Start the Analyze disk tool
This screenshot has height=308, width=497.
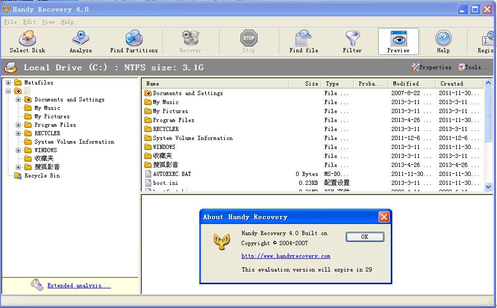(x=80, y=42)
